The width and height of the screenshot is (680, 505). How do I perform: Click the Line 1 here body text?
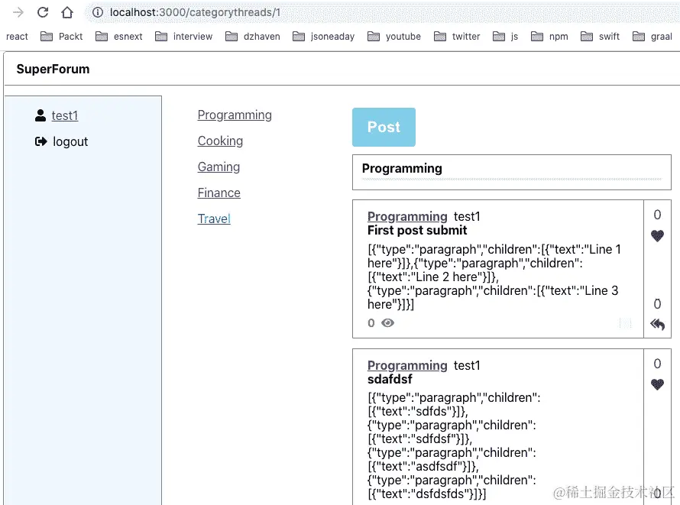494,277
